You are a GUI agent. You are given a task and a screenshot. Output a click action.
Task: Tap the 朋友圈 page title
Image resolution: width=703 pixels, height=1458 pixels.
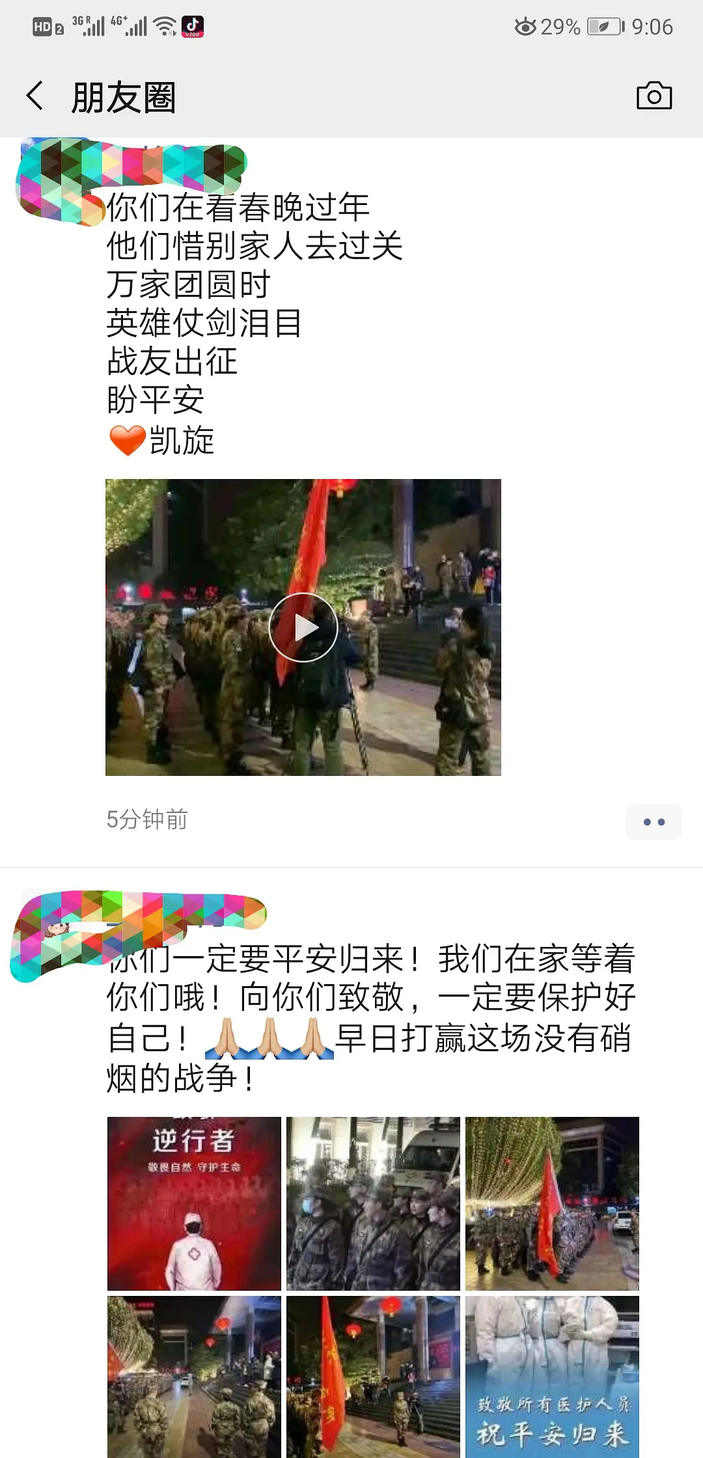(x=124, y=98)
